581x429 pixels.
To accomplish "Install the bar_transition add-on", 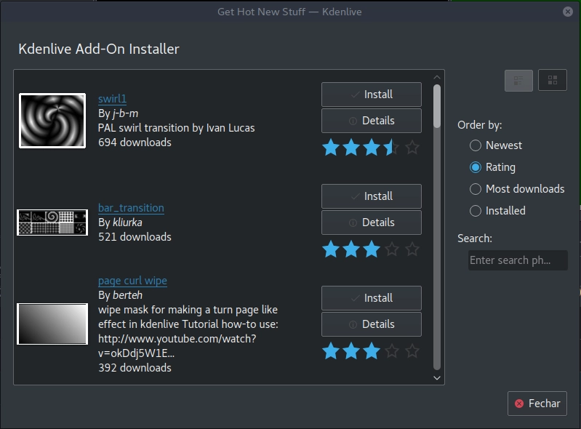I will 372,196.
